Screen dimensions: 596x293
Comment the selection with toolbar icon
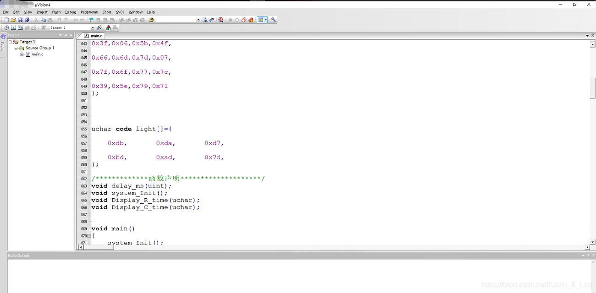click(x=136, y=20)
